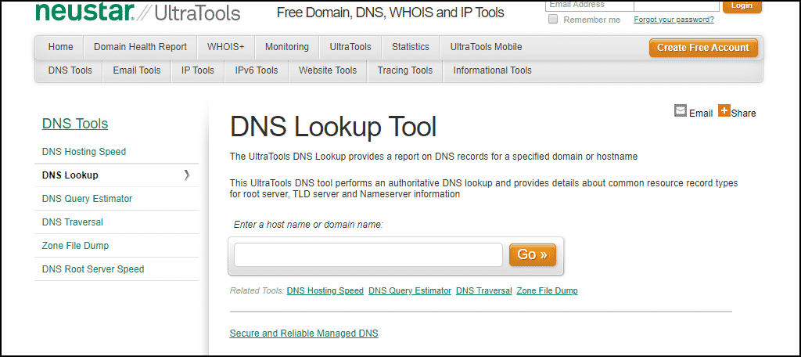Click the DNS Traversal related tool link
801x357 pixels.
(483, 290)
